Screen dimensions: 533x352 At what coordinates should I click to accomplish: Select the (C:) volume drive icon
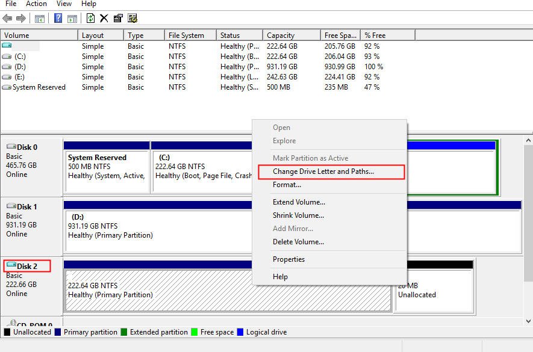7,57
